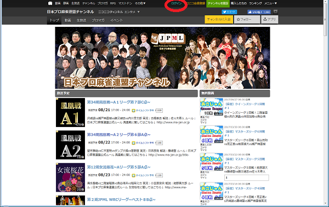
Task: Click timeshift reservation clock icon for 08/23 broadcast
Action: [x=133, y=175]
